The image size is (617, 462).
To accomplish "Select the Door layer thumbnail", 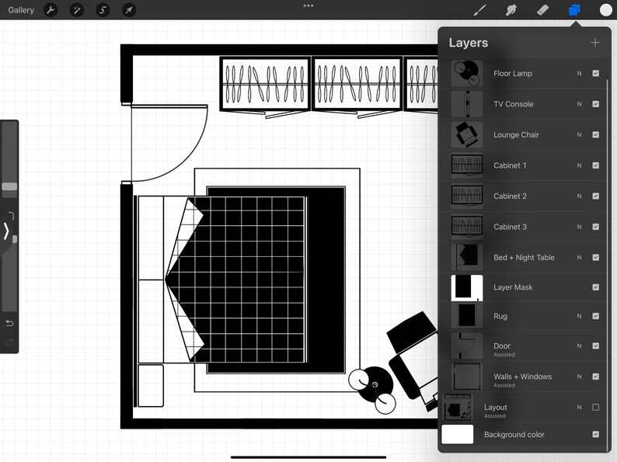I will click(x=467, y=346).
